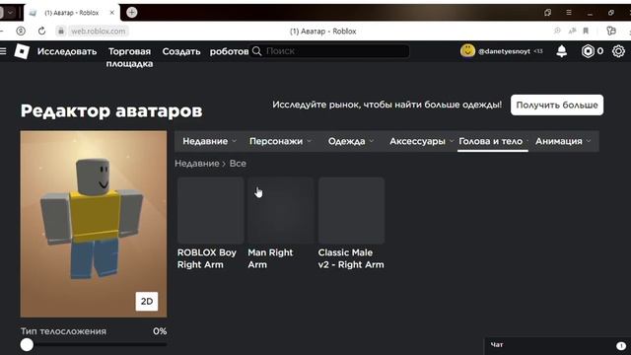The width and height of the screenshot is (631, 355).
Task: Open the роботов nav item
Action: (x=229, y=51)
